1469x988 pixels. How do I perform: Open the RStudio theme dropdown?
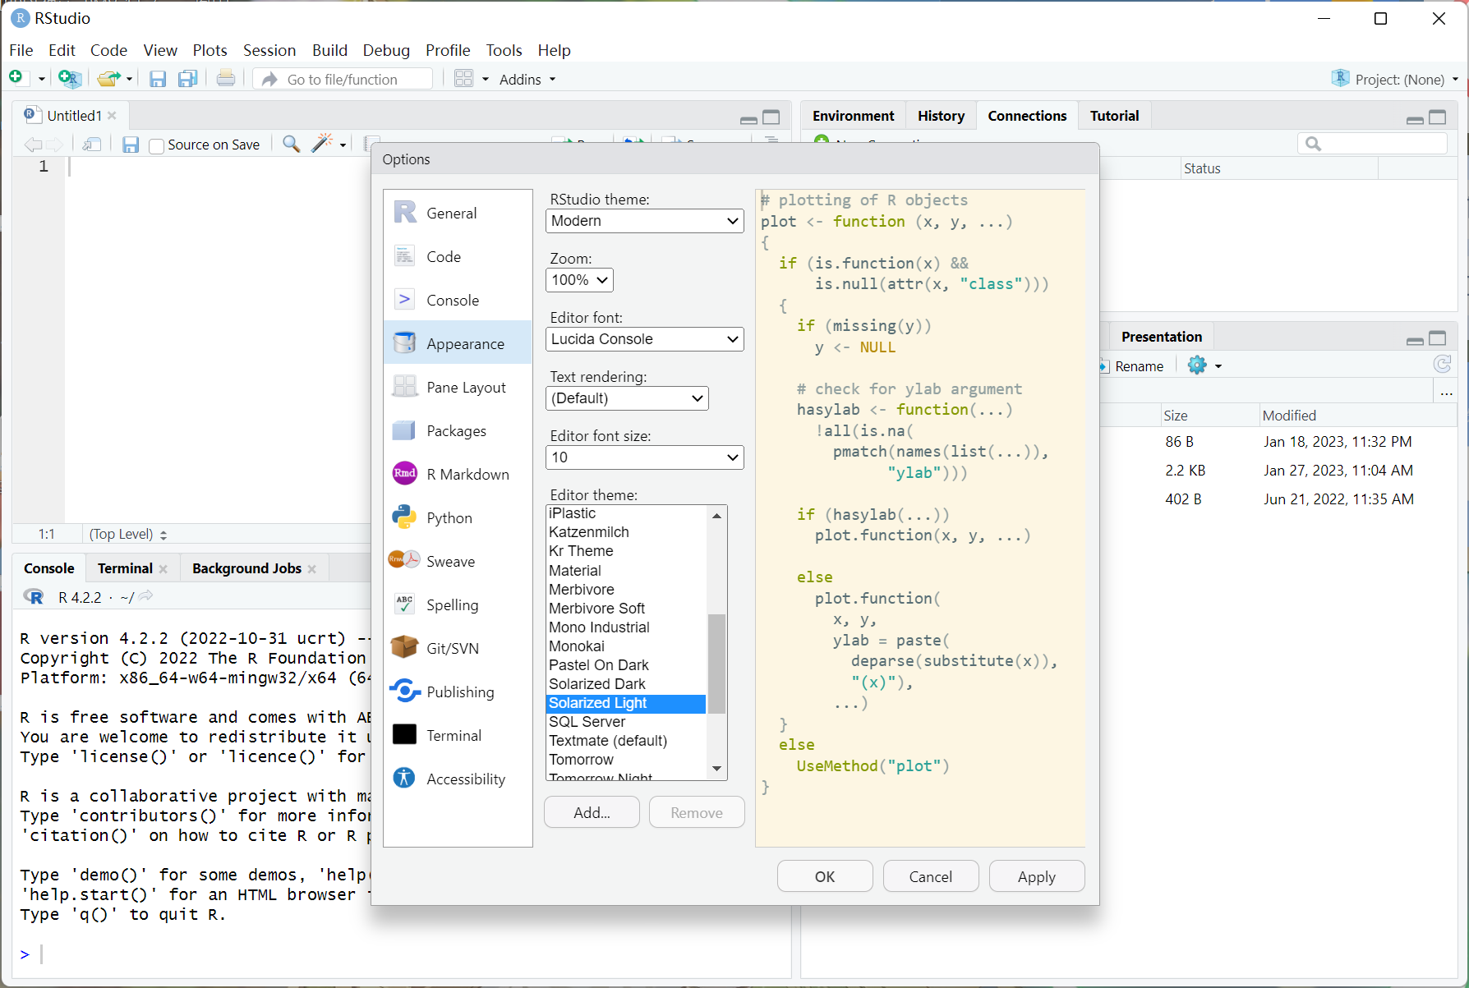[644, 221]
